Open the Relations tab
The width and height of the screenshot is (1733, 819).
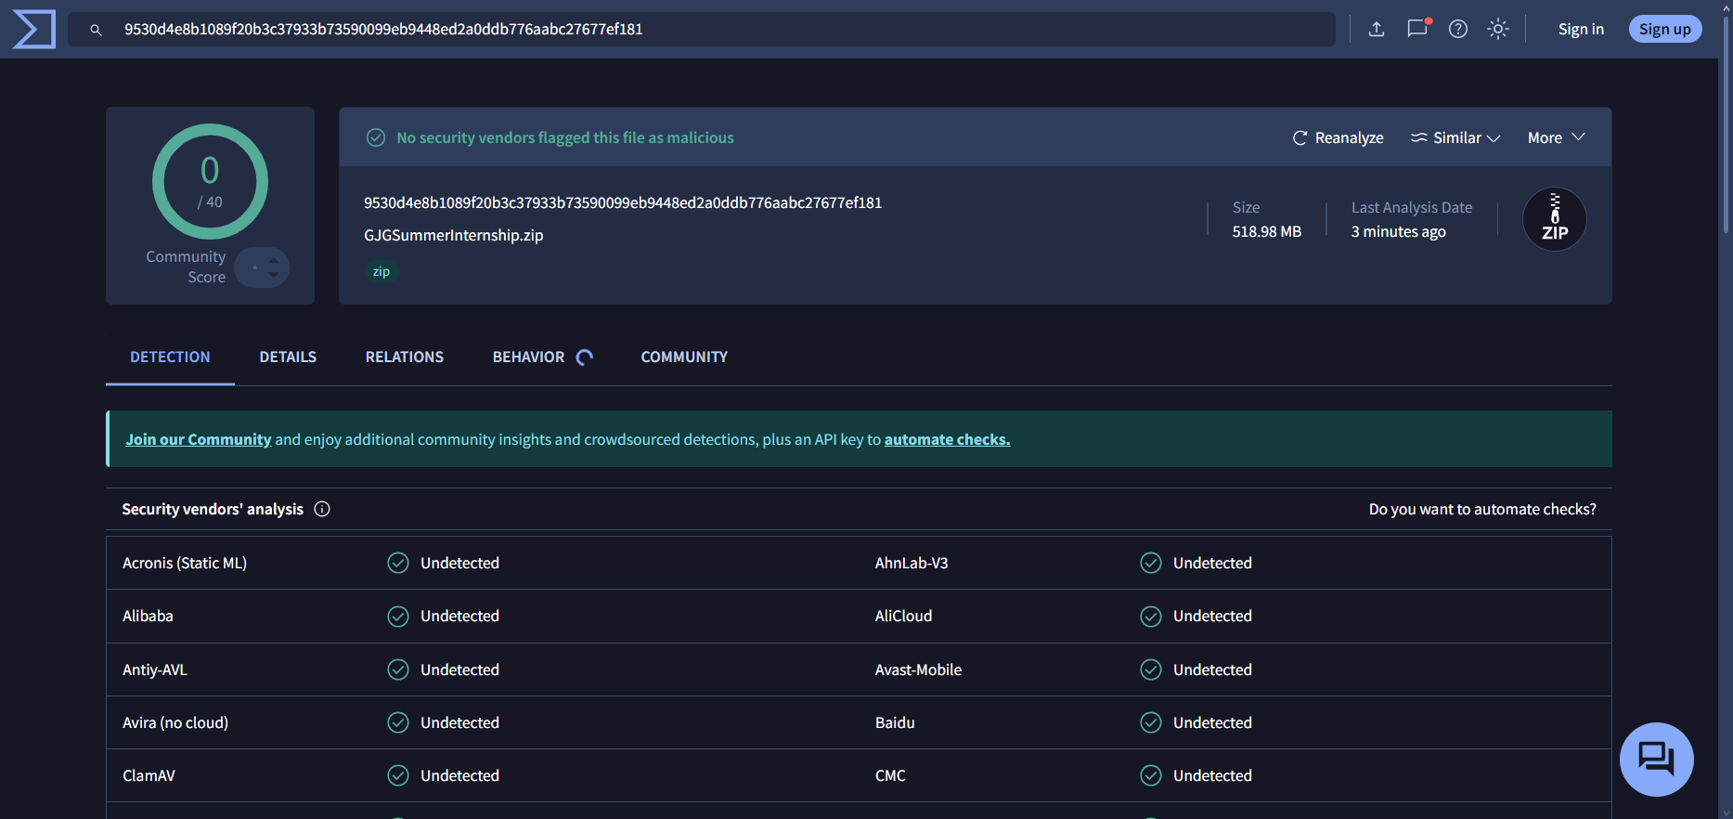point(405,357)
